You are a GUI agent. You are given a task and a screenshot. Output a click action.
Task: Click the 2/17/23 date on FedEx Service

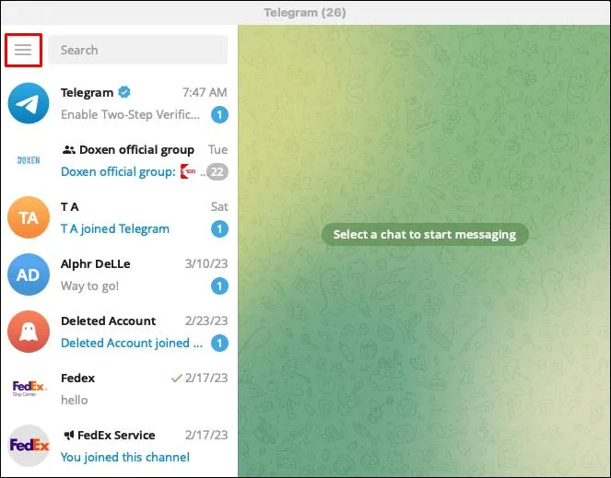point(206,435)
